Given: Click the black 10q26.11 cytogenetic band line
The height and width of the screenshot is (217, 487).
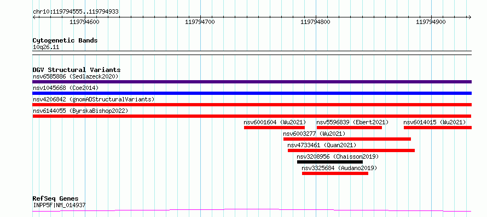Looking at the screenshot, I should pos(252,53).
